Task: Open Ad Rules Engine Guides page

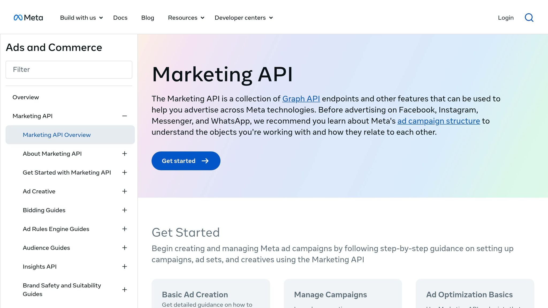Action: pos(56,229)
